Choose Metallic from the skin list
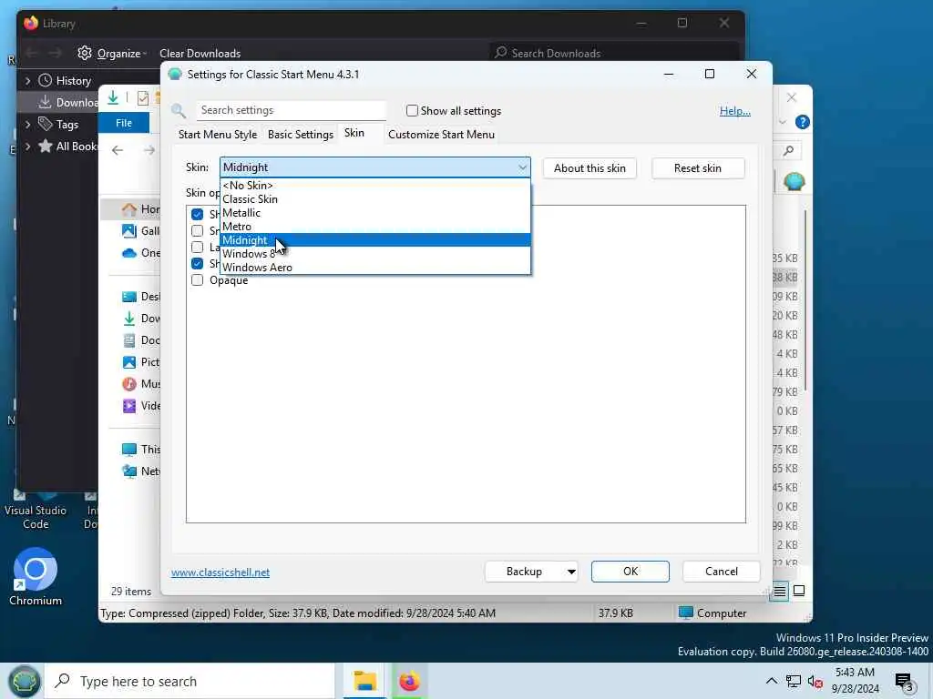This screenshot has width=933, height=699. (374, 213)
